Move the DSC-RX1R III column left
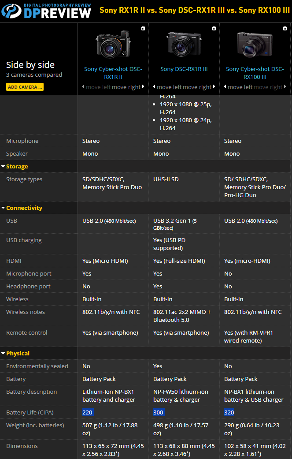This screenshot has width=292, height=459. point(167,87)
